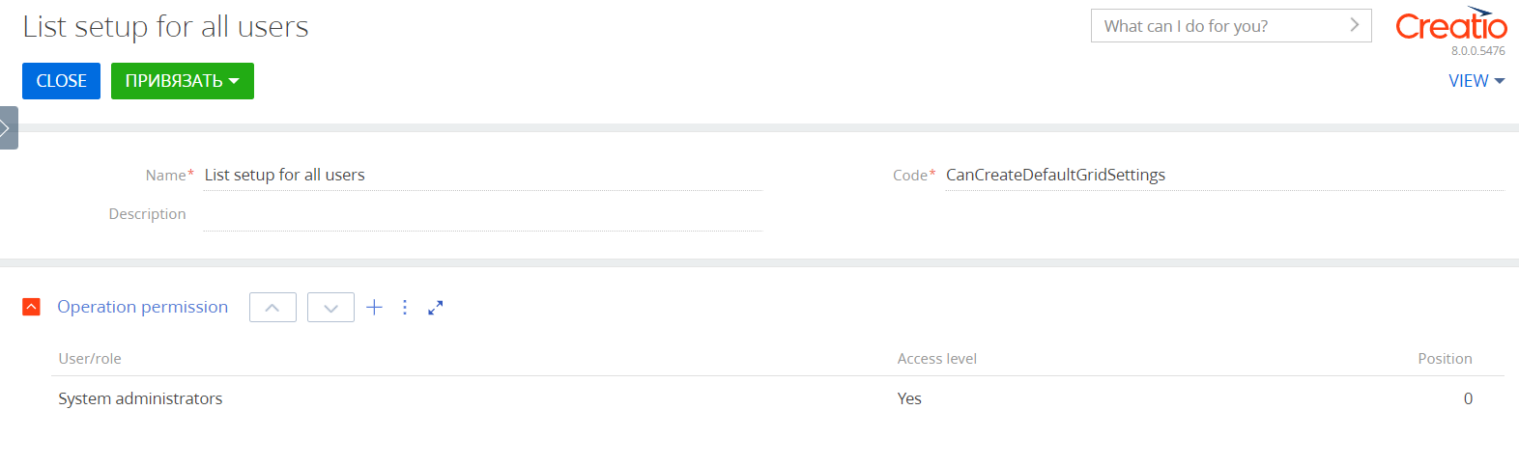Submit the command line search arrow
This screenshot has width=1519, height=465.
point(1354,25)
